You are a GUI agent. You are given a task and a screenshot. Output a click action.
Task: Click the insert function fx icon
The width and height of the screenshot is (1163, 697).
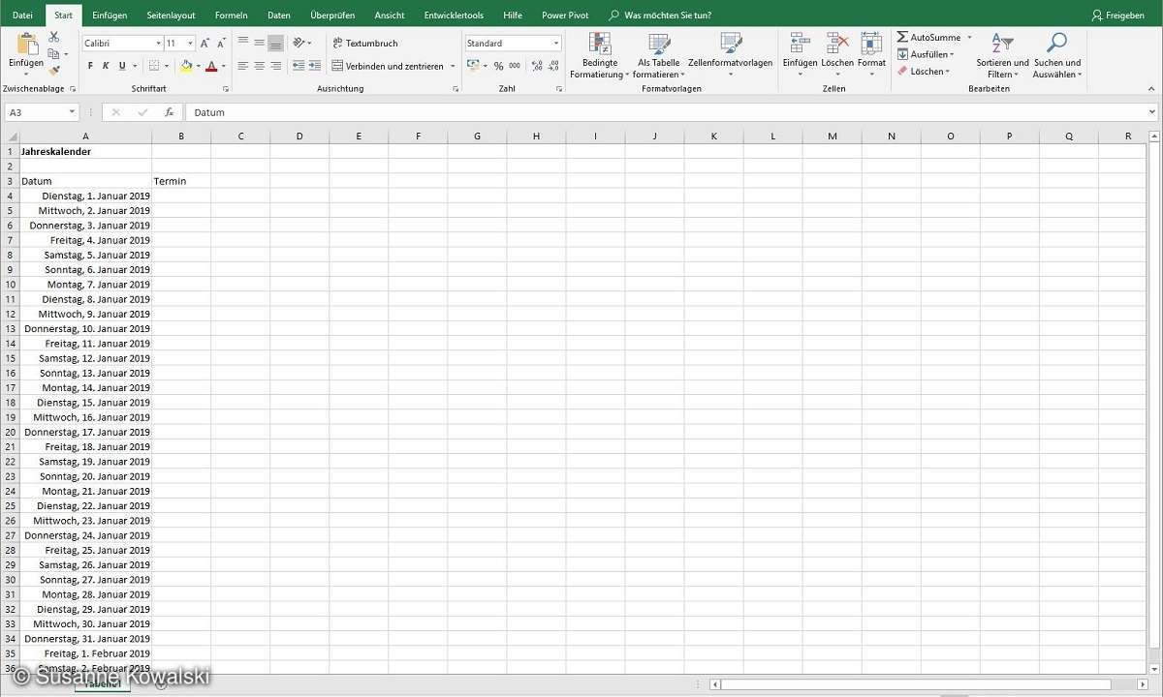[169, 112]
